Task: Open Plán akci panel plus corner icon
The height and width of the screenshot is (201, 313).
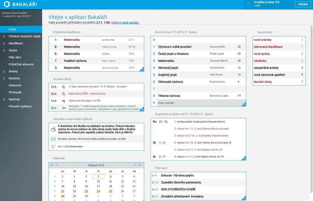Action: pos(244,198)
